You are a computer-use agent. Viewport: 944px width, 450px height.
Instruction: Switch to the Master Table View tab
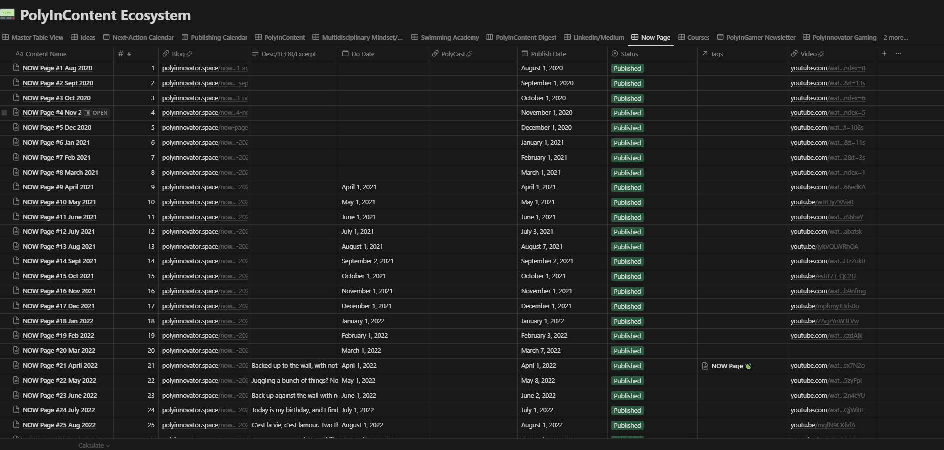pos(33,37)
